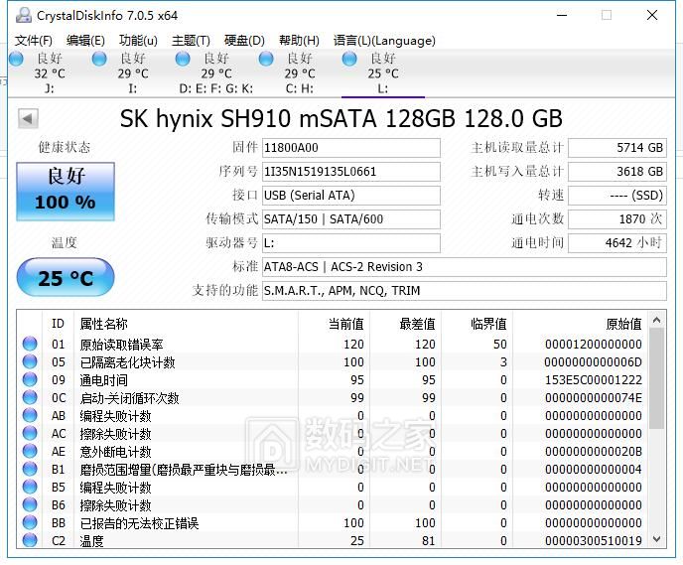
Task: Click the 原始值 column header
Action: 580,324
